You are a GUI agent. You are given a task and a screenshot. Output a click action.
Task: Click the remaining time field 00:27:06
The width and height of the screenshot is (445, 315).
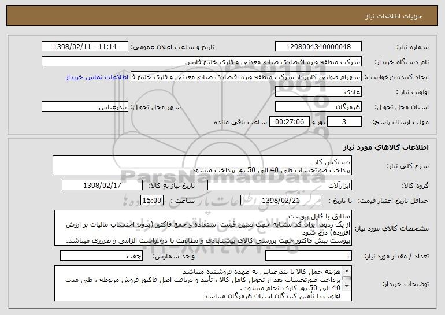click(289, 122)
